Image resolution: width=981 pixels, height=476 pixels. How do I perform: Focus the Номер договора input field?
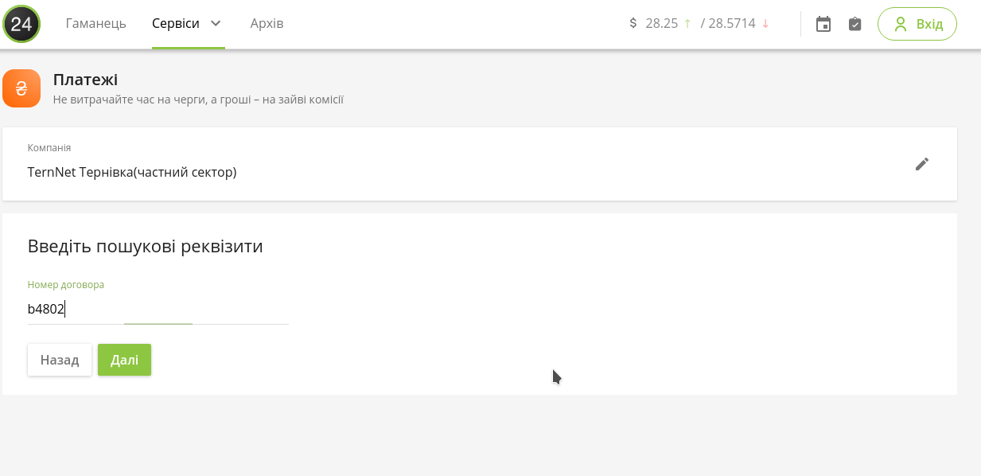click(158, 309)
